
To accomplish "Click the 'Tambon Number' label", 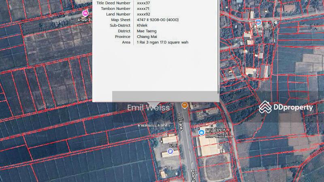I will tap(116, 8).
